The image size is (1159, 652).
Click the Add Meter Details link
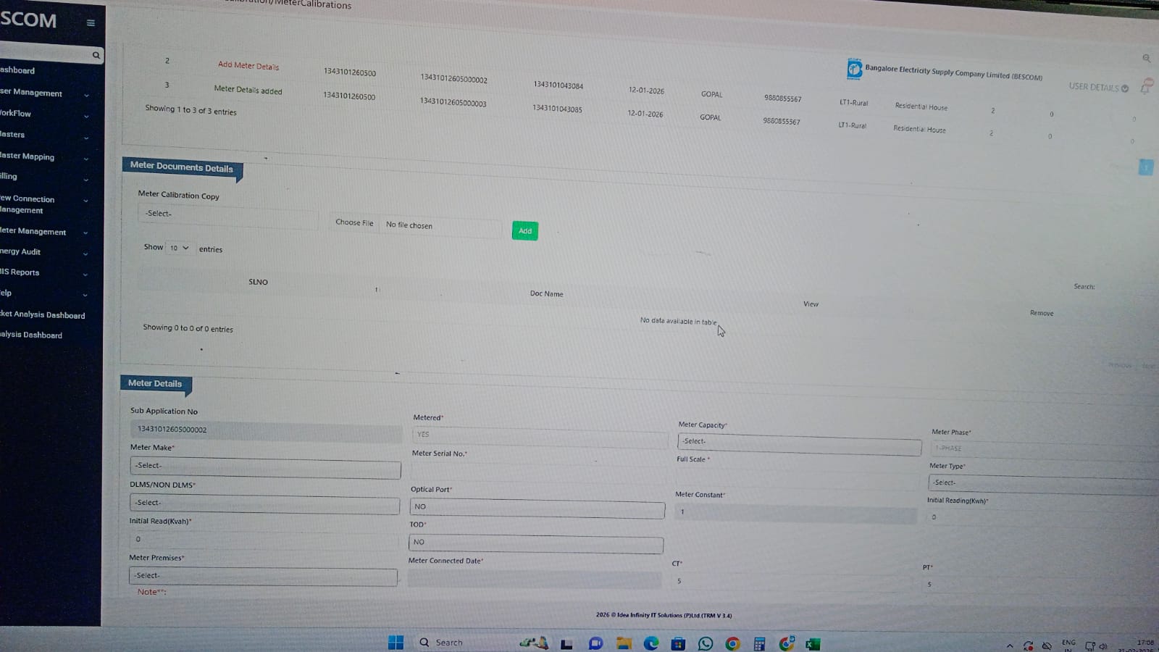click(248, 65)
